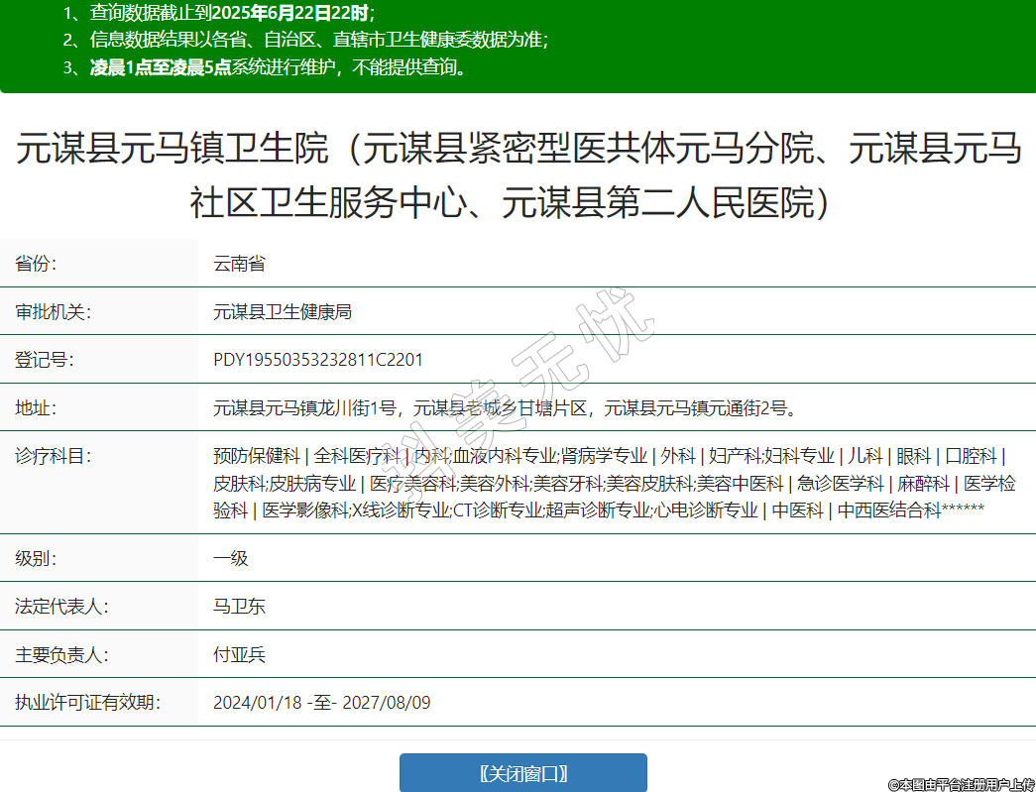Viewport: 1036px width, 792px height.
Task: Click the 预防保健科 text in the department list
Action: pos(256,456)
